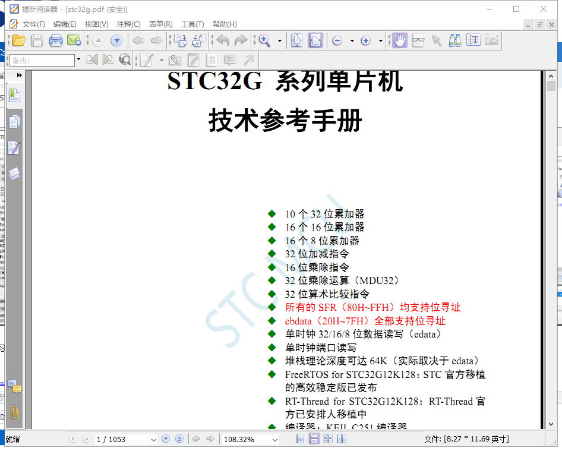Click Find Previous icon beside search box
The image size is (562, 451).
(92, 60)
